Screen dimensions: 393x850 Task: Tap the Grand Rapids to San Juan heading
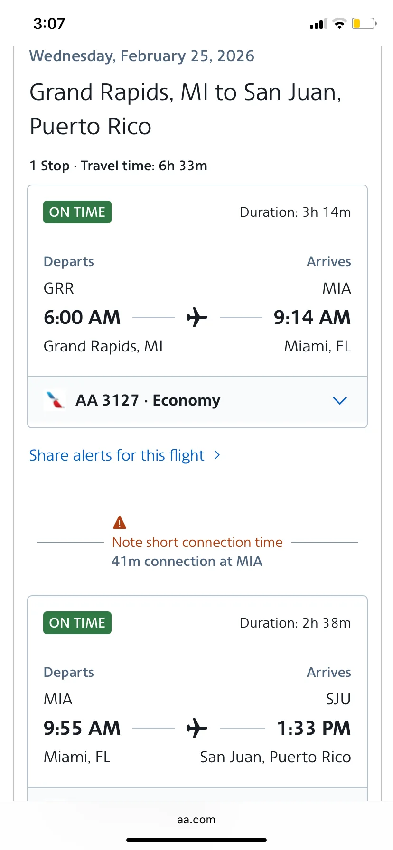click(185, 109)
